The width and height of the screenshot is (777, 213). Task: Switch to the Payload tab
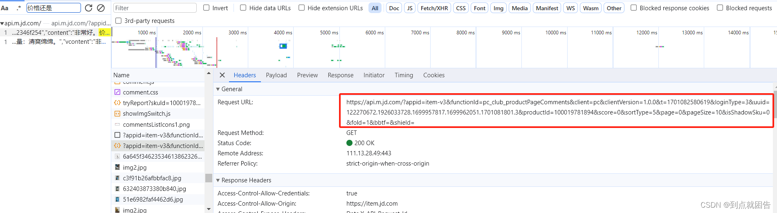point(276,75)
